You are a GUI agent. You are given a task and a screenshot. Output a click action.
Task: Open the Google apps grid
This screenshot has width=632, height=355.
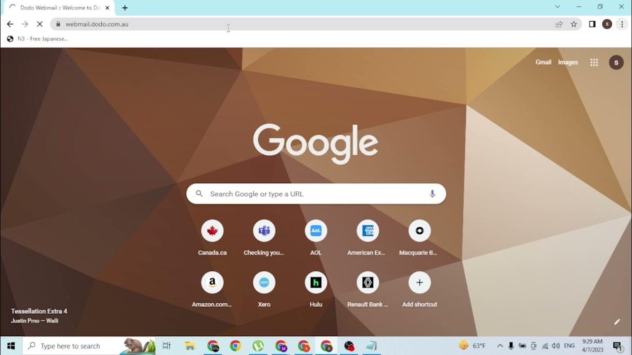click(594, 62)
